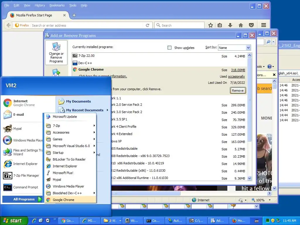Click Firefox reload button in address bar

148,25
